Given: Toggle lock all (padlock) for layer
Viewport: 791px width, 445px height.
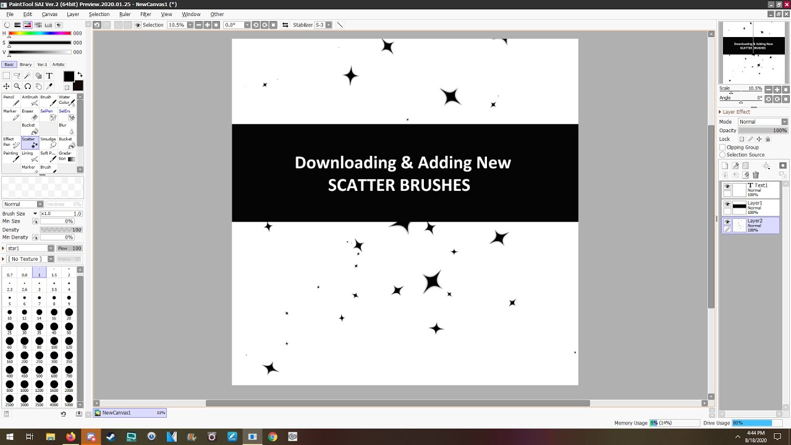Looking at the screenshot, I should pos(768,139).
